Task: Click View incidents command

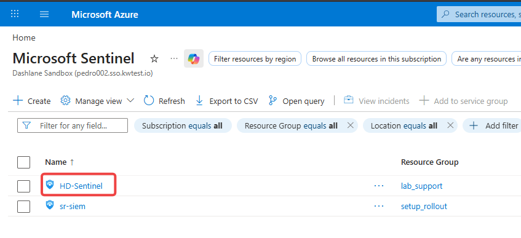Action: [376, 101]
